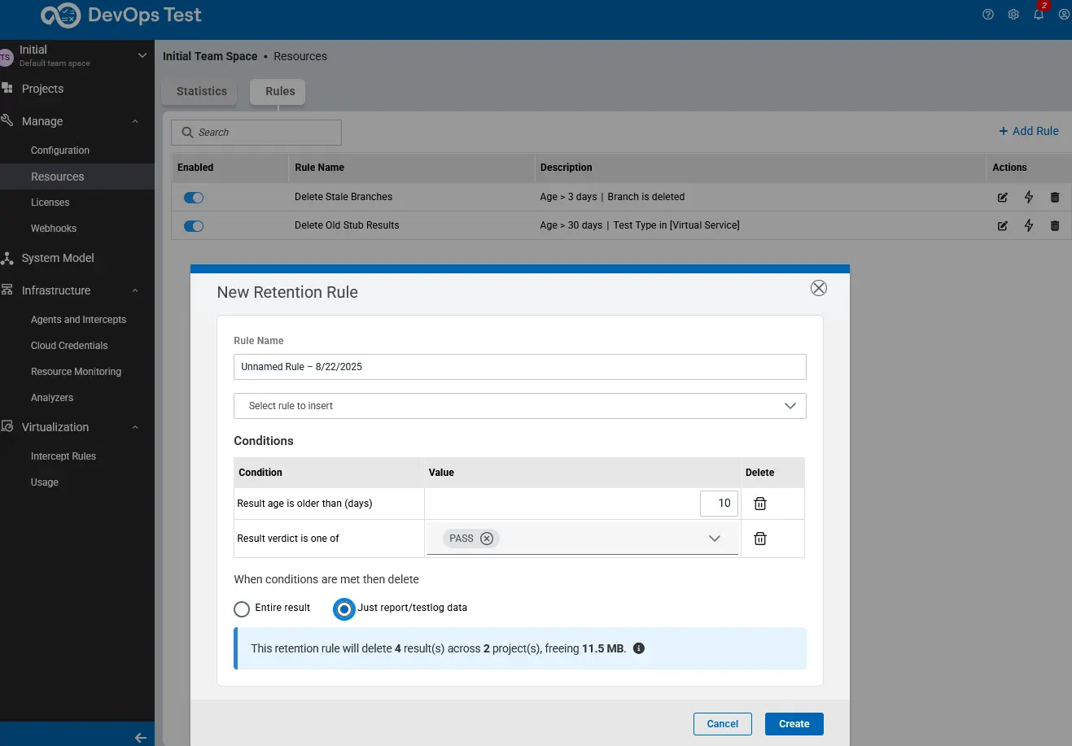This screenshot has width=1072, height=746.
Task: Edit the Delete Stale Branches rule
Action: click(1002, 197)
